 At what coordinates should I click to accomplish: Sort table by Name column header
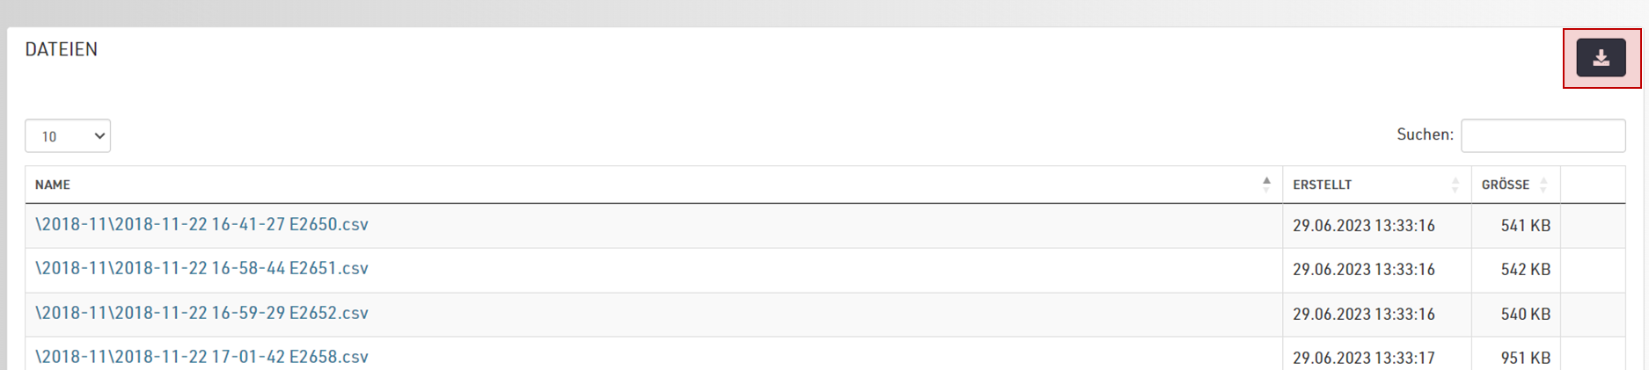[x=53, y=185]
